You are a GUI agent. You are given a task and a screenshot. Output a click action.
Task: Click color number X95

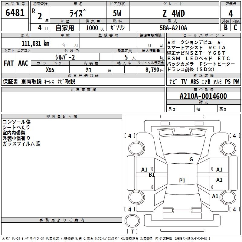[50, 70]
